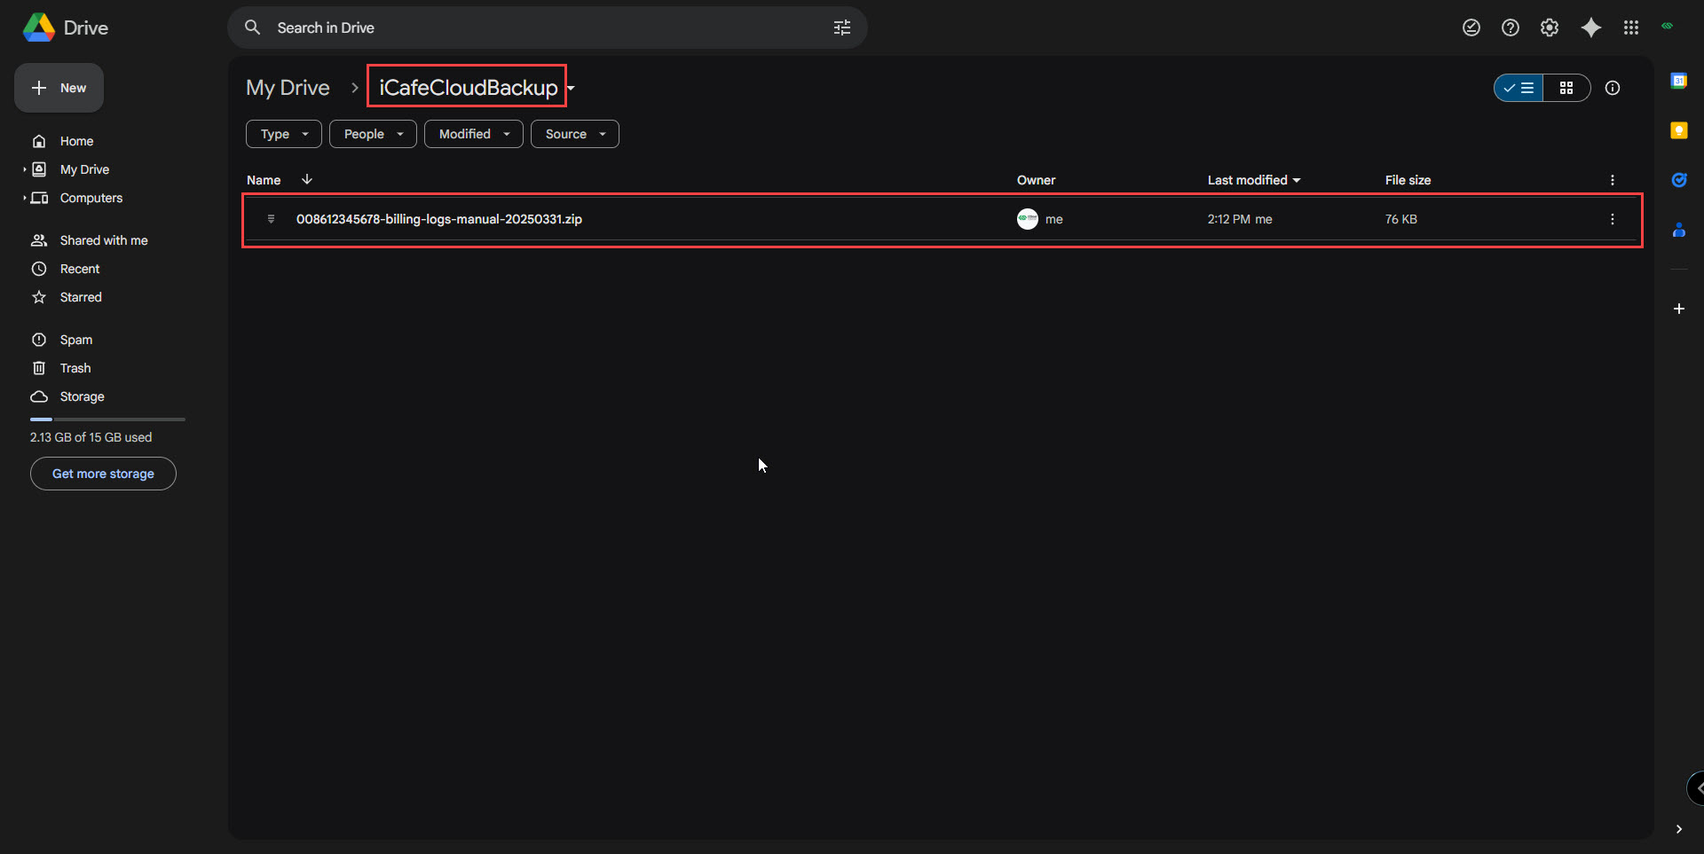Viewport: 1704px width, 854px height.
Task: Switch to grid layout view
Action: [x=1566, y=88]
